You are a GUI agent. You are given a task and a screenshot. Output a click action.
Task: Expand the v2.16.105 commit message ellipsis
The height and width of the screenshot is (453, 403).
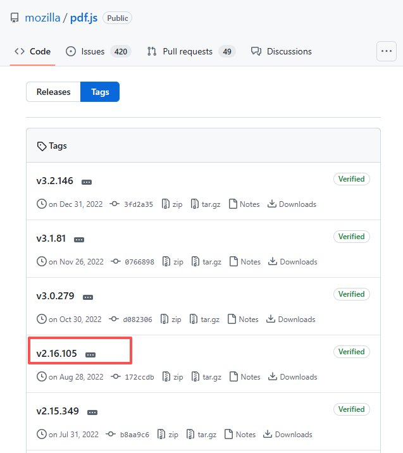click(90, 354)
